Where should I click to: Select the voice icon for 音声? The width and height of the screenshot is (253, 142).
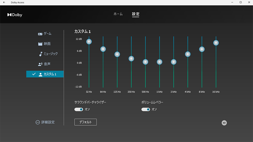coord(40,64)
